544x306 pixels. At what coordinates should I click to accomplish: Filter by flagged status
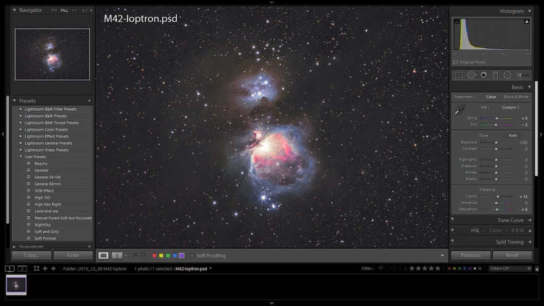tap(381, 268)
